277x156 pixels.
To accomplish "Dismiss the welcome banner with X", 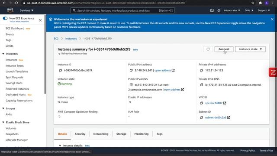I will click(x=272, y=19).
